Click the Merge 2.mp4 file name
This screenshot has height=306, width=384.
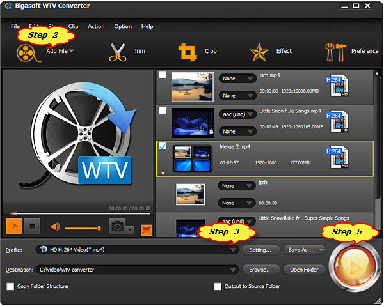235,147
